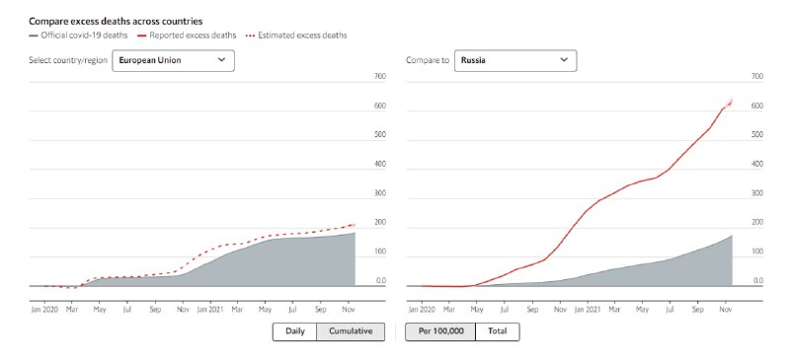
Task: Click Official covid-19 deaths legend label
Action: coord(84,36)
